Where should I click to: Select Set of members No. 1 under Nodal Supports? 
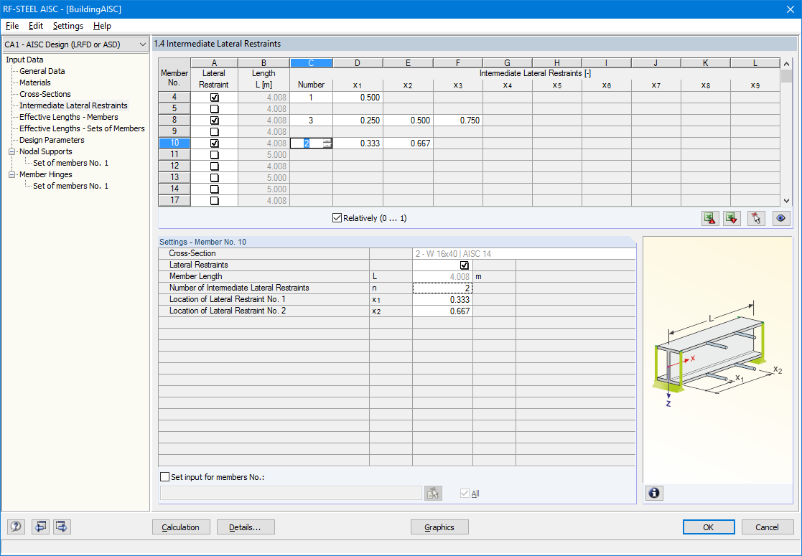point(70,163)
